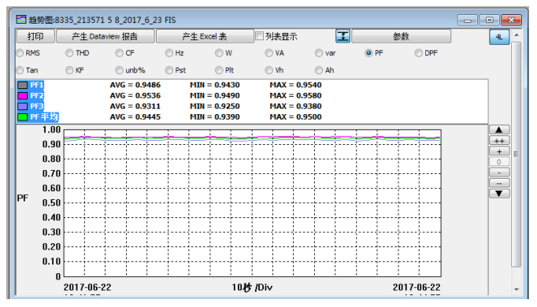This screenshot has width=537, height=307.
Task: Select the VA radio button
Action: coord(268,53)
